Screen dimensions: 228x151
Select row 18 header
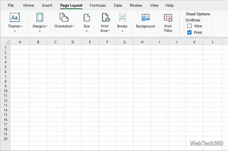[5, 129]
